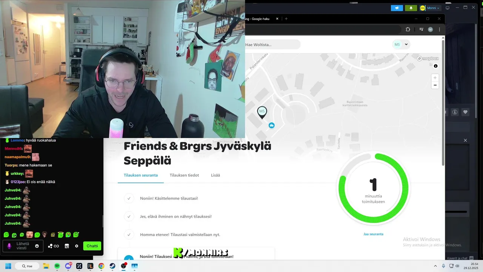This screenshot has height=272, width=483.
Task: Click the 1 minuuttia delivery progress ring
Action: 373,188
